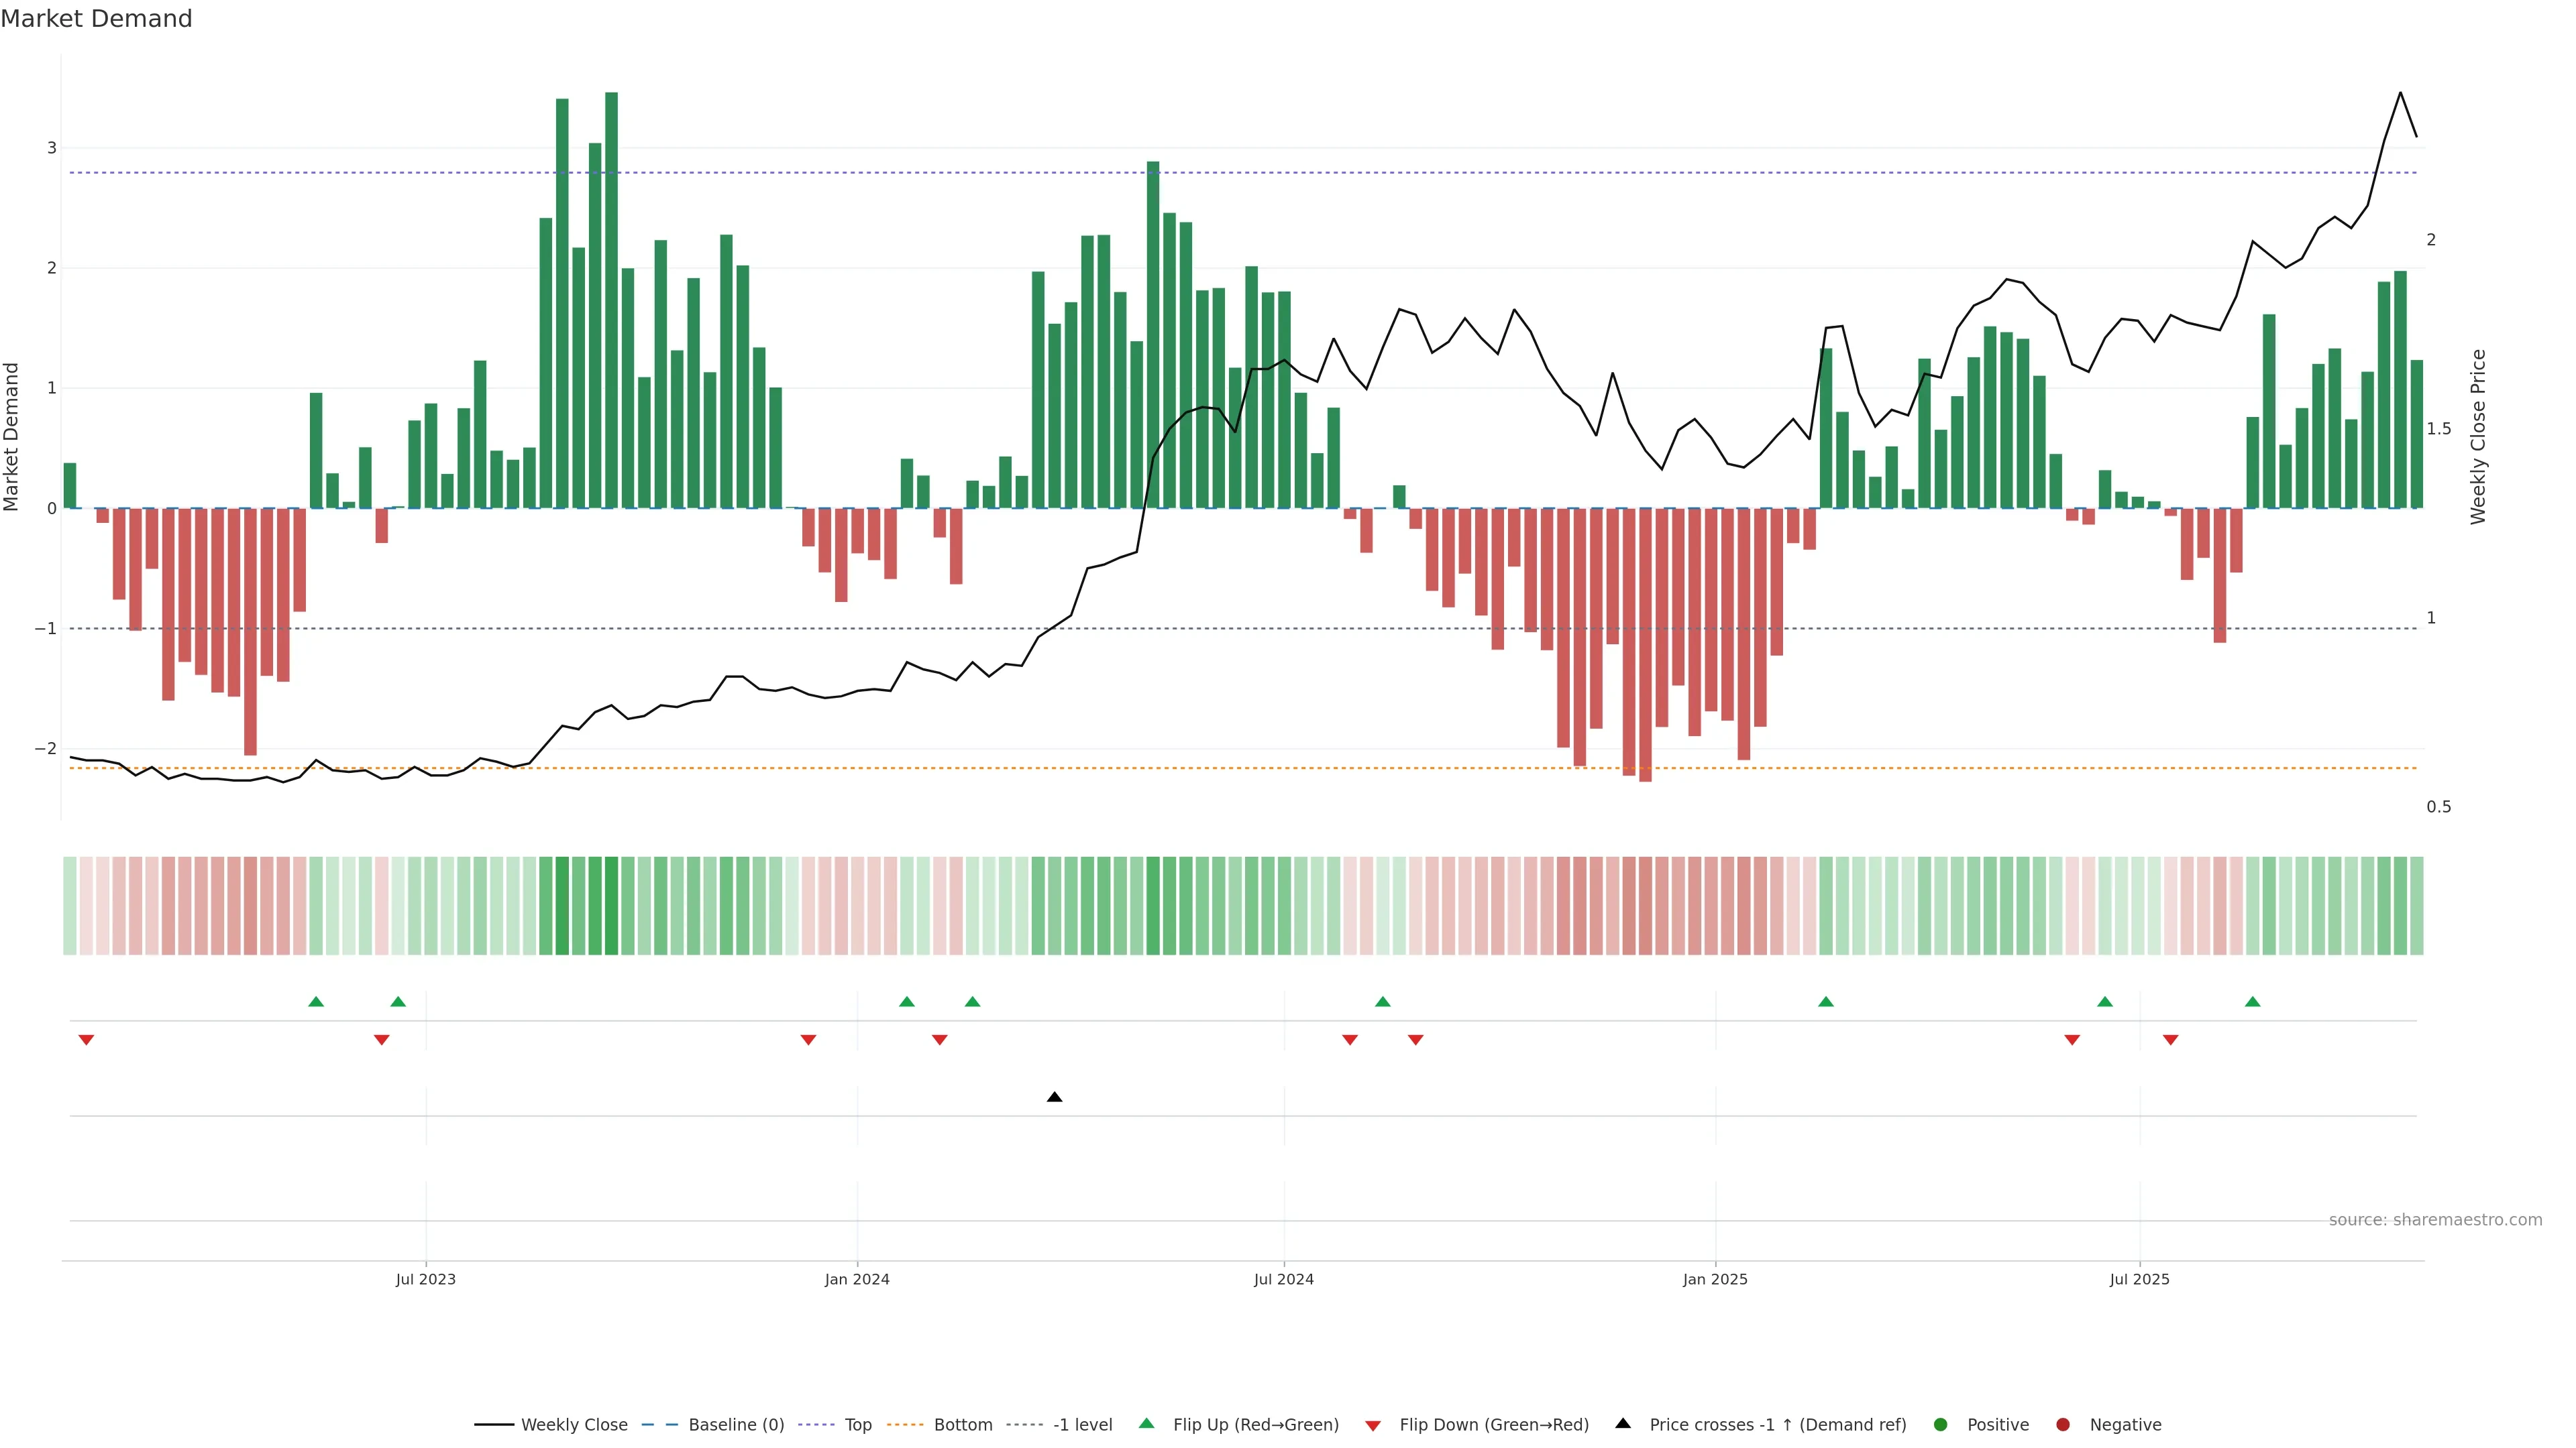Hide the Top dotted line series
The height and width of the screenshot is (1448, 2576).
[857, 1425]
